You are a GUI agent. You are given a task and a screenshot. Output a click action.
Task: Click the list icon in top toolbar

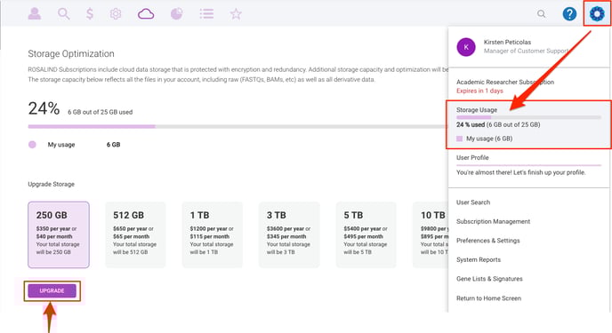(206, 14)
